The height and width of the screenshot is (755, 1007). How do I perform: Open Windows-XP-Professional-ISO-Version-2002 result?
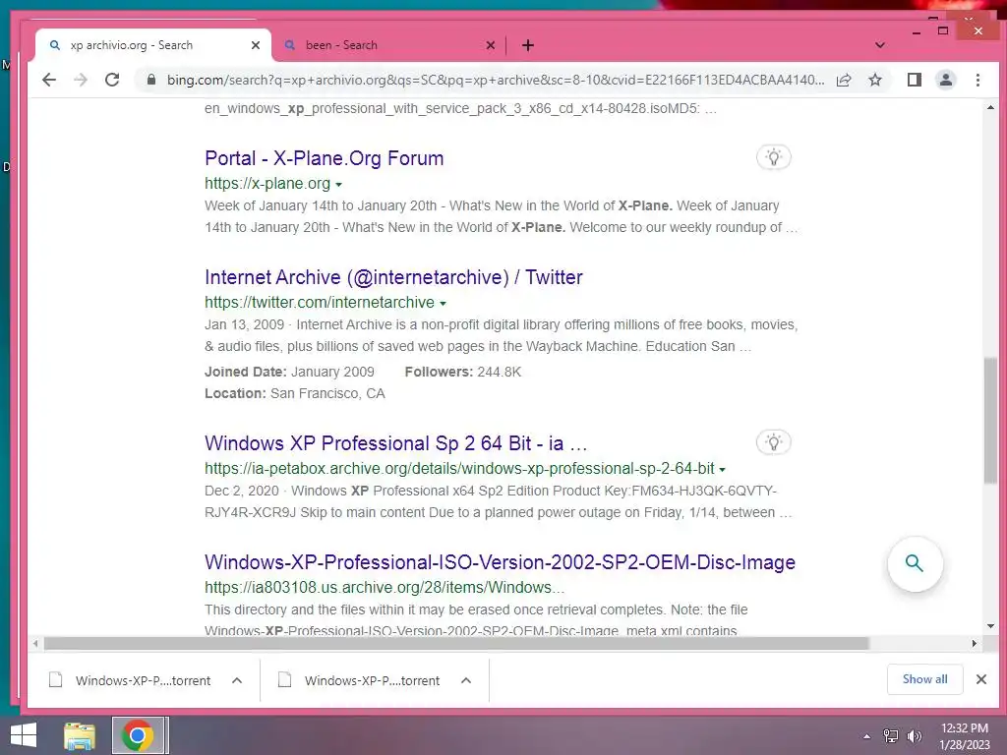pos(500,562)
